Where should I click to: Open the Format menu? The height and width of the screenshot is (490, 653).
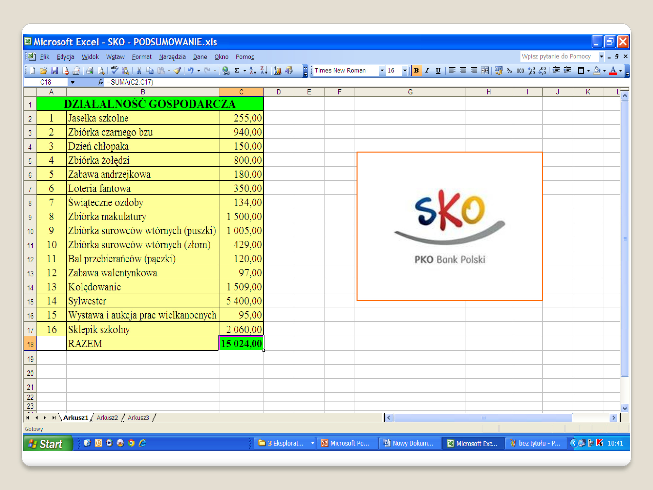click(142, 57)
